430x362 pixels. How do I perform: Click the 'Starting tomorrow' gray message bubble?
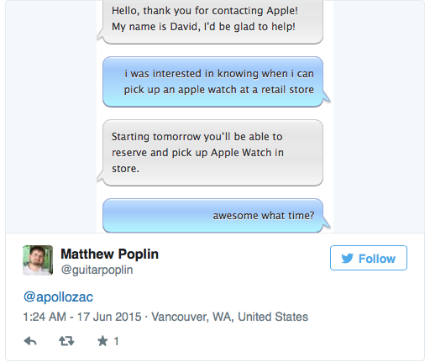coord(212,153)
